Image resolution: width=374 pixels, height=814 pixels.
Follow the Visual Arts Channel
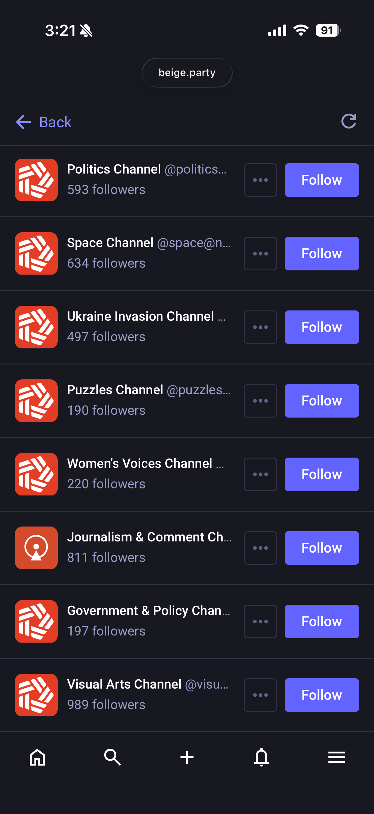[x=321, y=695]
